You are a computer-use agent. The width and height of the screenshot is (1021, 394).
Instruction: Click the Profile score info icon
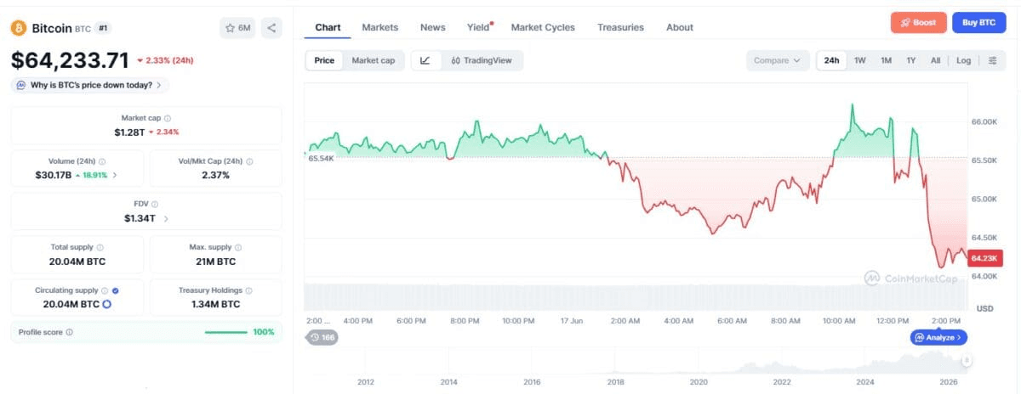[69, 332]
